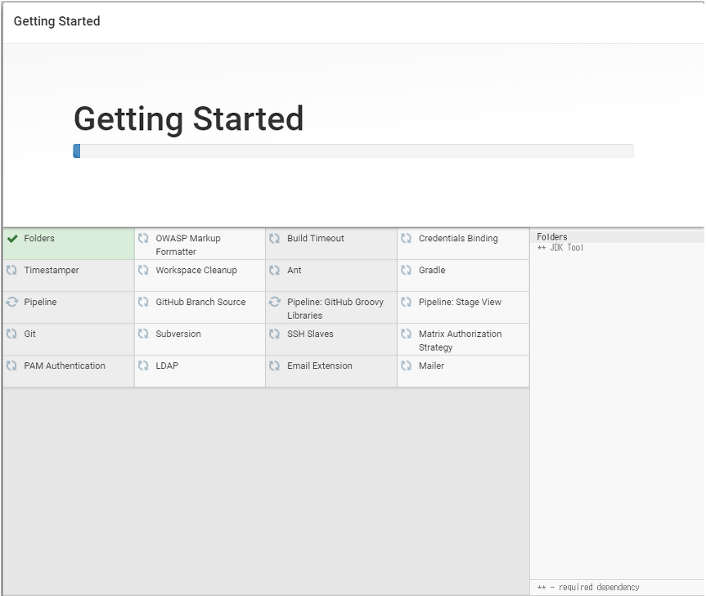The width and height of the screenshot is (706, 596).
Task: Select the SSH Slaves plugin name
Action: tap(310, 334)
